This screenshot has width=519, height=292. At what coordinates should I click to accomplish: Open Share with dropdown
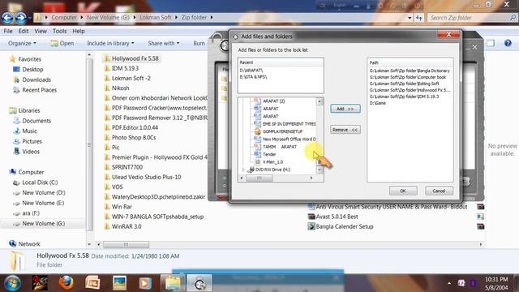pos(164,43)
